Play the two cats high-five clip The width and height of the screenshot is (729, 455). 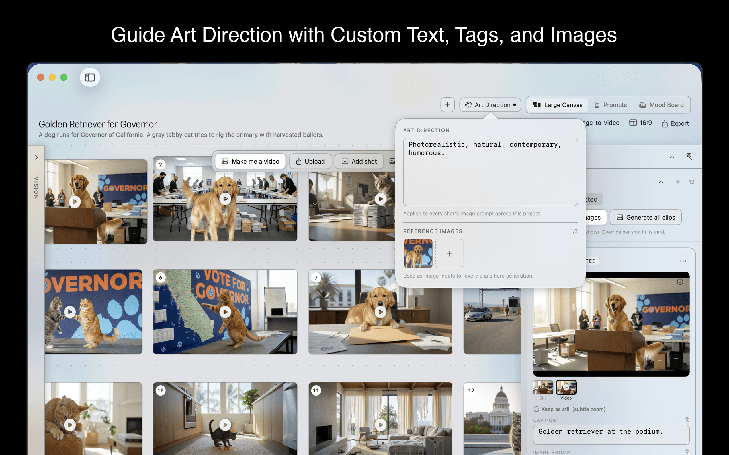70,312
